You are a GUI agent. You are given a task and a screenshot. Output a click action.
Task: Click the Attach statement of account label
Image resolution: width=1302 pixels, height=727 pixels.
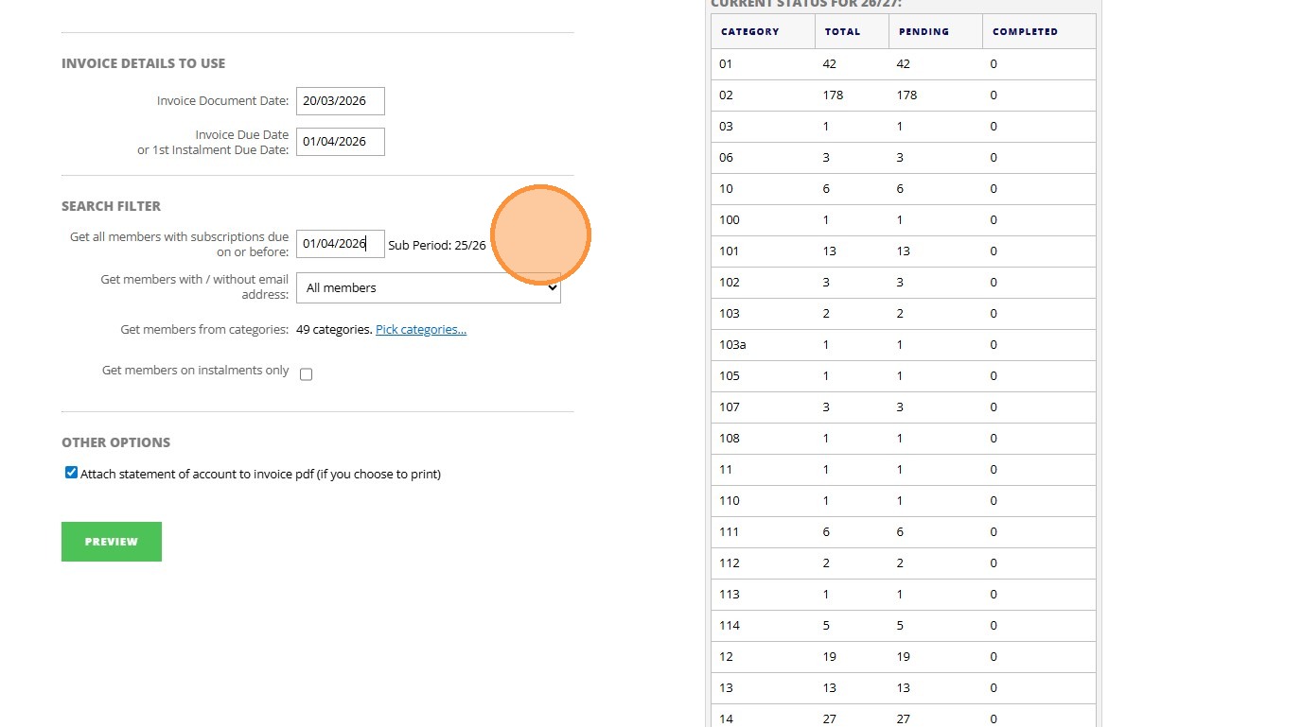coord(260,475)
